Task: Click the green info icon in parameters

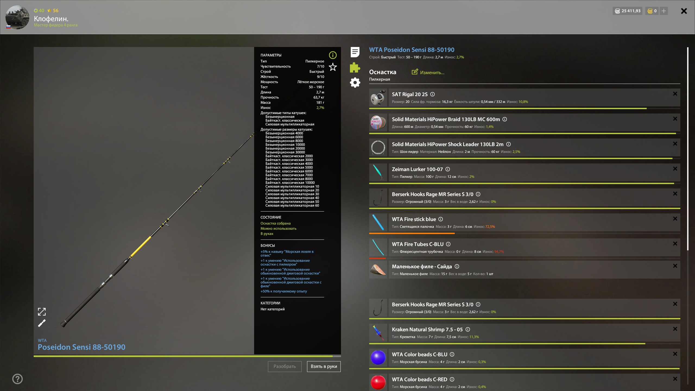Action: coord(333,55)
